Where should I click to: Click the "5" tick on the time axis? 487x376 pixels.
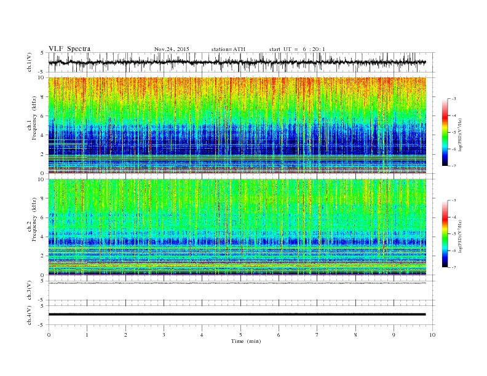240,335
